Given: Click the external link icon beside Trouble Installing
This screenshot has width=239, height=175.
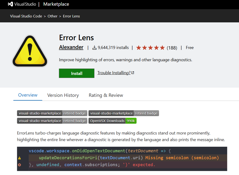Looking at the screenshot, I should [133, 73].
